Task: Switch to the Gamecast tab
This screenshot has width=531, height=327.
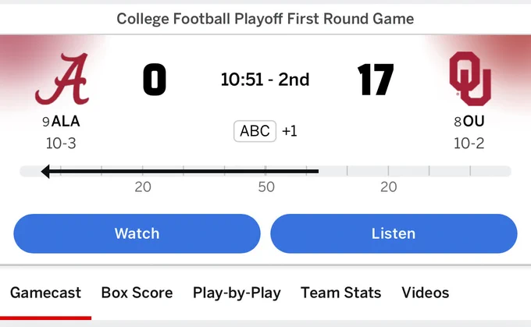Action: (x=45, y=293)
